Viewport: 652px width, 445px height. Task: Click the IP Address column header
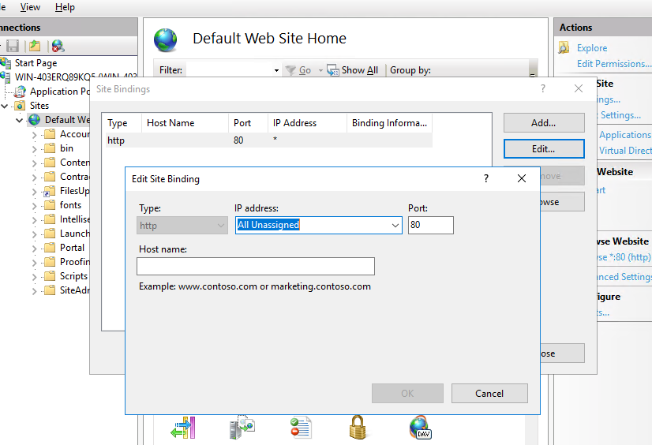point(307,123)
